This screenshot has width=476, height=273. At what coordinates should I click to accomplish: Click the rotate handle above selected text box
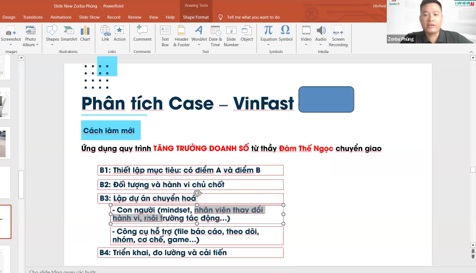[x=197, y=193]
